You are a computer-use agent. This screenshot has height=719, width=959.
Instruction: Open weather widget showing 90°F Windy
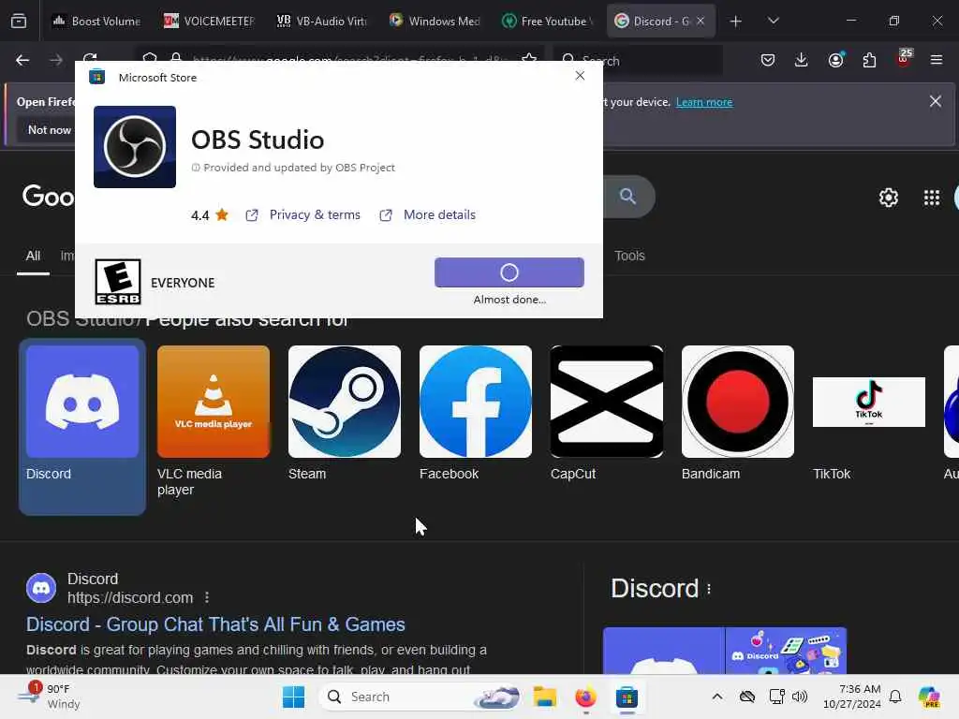[49, 697]
